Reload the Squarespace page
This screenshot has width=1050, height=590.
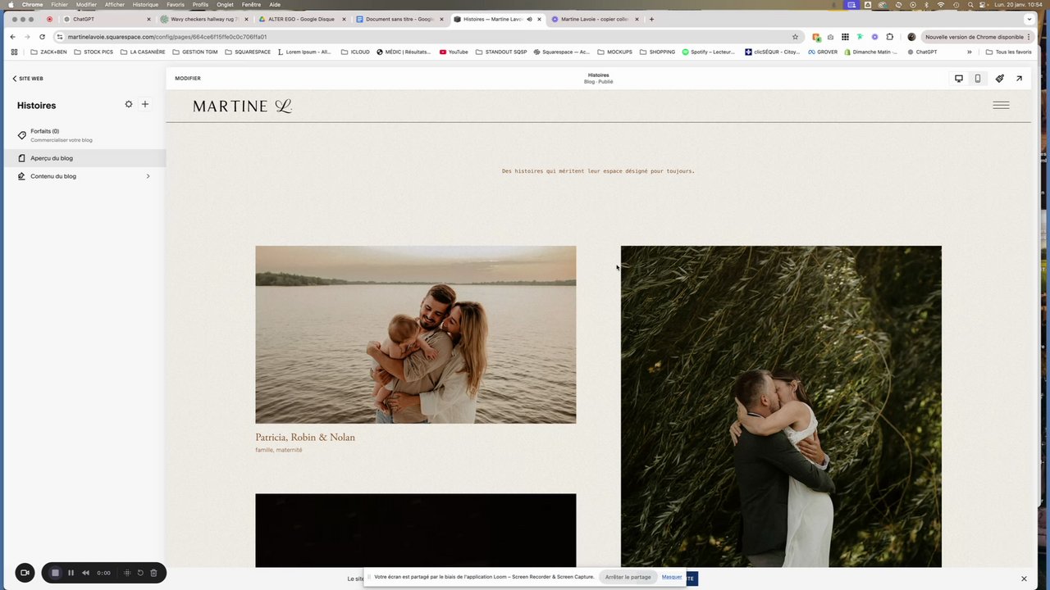click(x=42, y=37)
